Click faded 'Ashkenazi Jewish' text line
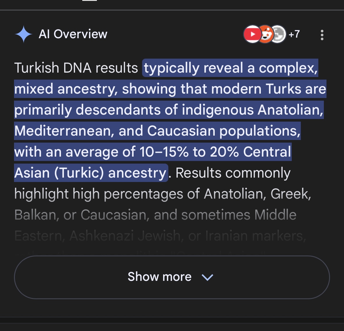Screen dimensions: 344x331 coord(125,236)
